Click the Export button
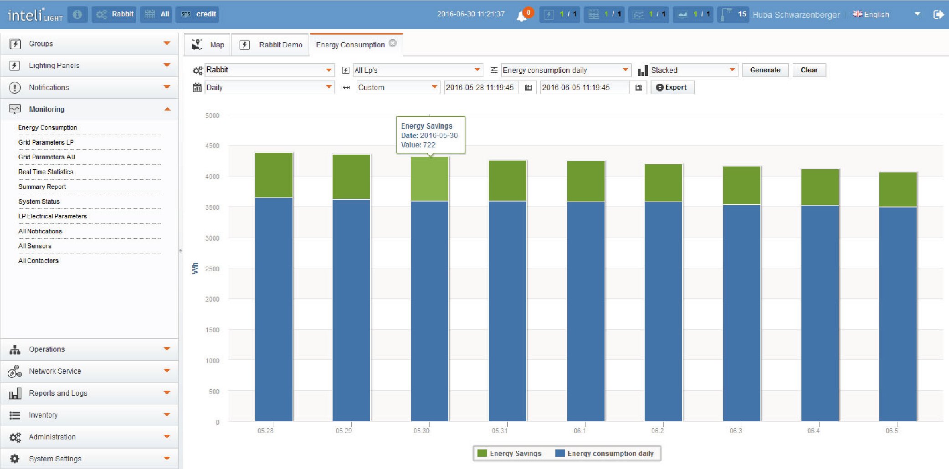The height and width of the screenshot is (469, 949). pyautogui.click(x=672, y=87)
